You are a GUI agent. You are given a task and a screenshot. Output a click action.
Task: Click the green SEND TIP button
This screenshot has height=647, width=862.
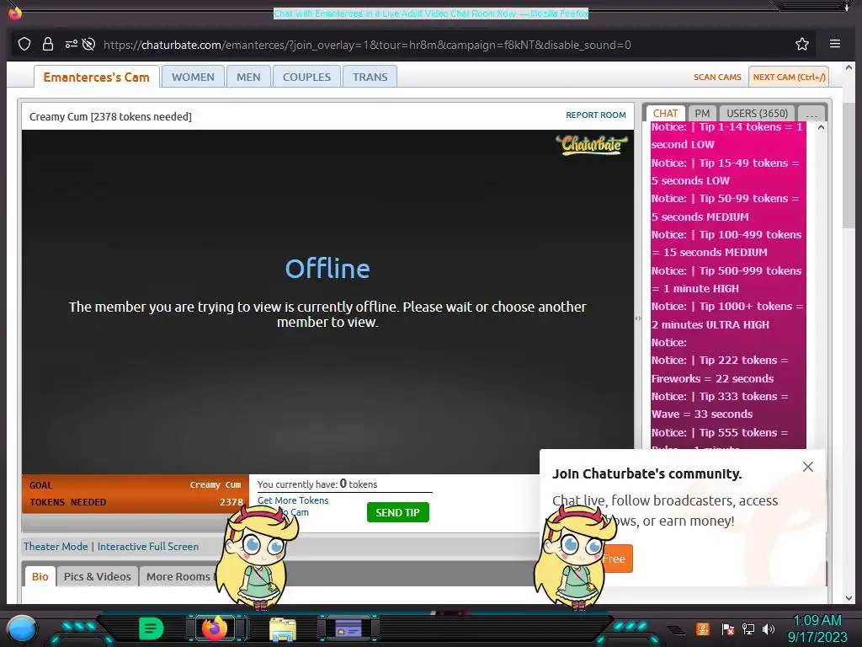(398, 512)
